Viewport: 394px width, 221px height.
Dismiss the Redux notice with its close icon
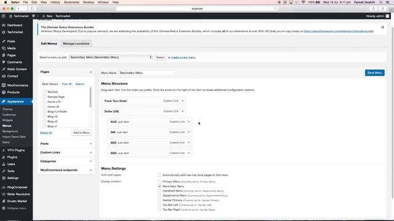[382, 27]
